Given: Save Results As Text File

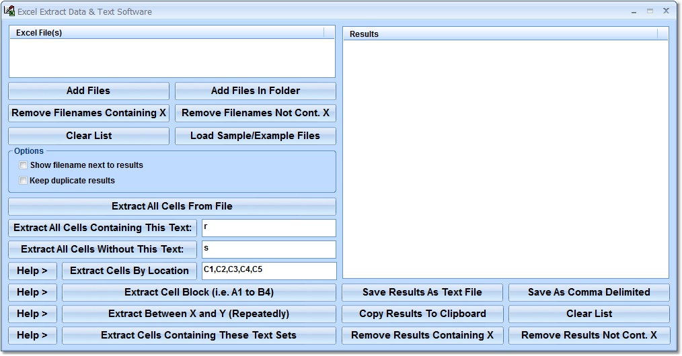Looking at the screenshot, I should 422,292.
